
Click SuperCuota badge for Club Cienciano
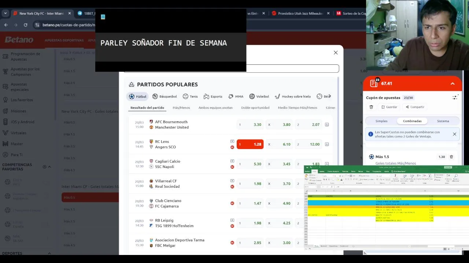click(x=232, y=203)
